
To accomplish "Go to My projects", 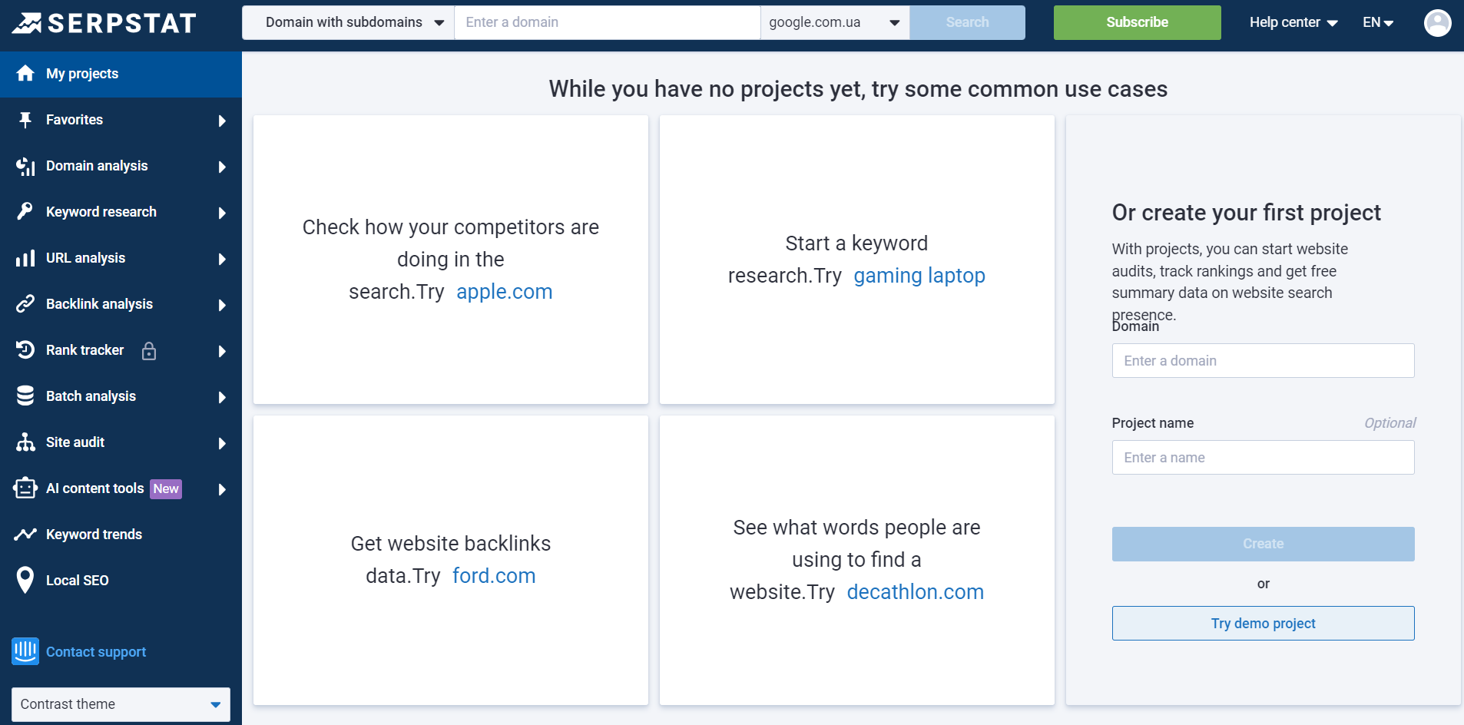I will point(121,74).
